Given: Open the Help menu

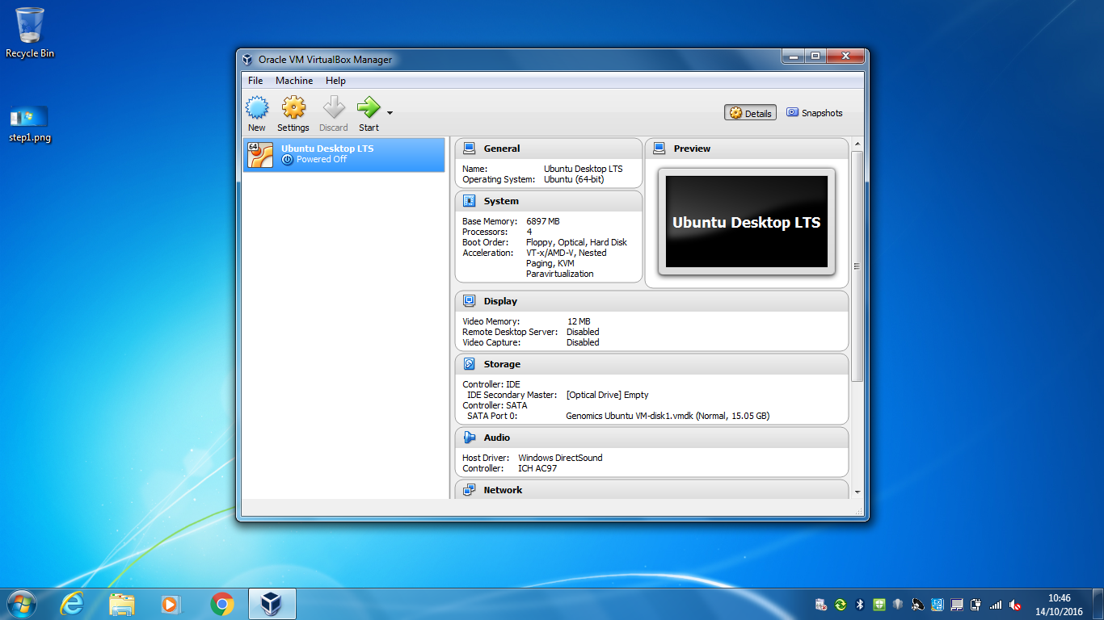Looking at the screenshot, I should 335,81.
